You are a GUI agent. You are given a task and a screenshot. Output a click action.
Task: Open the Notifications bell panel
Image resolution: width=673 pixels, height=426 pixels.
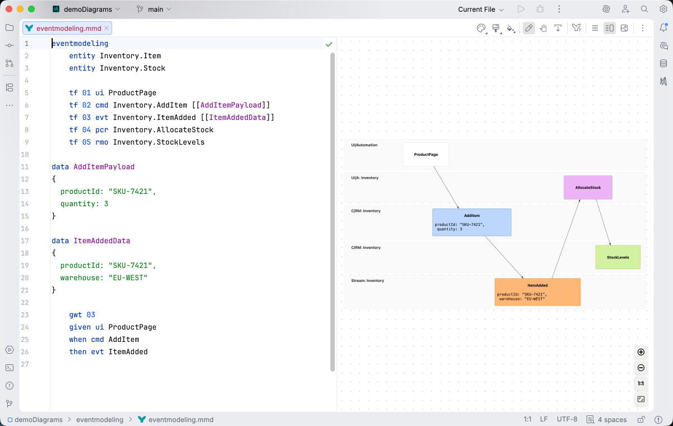point(663,27)
